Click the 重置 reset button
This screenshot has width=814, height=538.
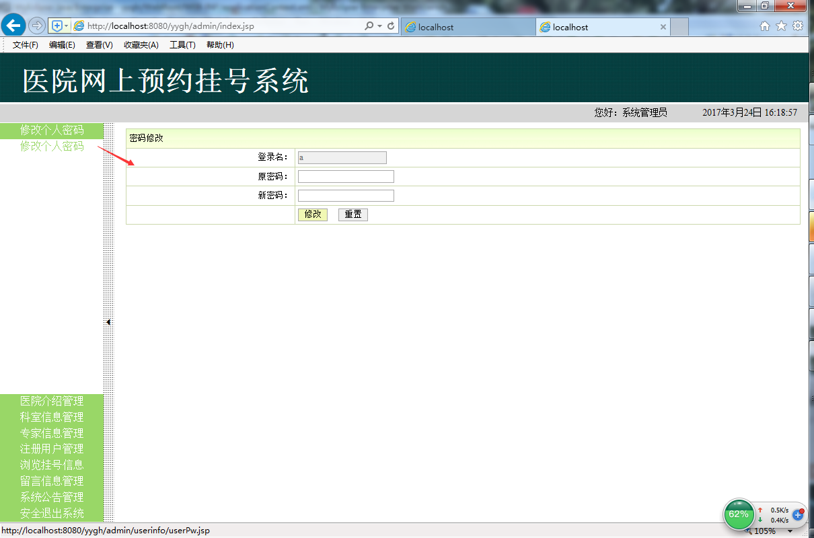pos(353,215)
